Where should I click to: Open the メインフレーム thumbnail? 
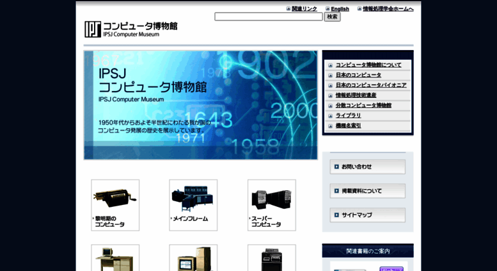click(193, 205)
